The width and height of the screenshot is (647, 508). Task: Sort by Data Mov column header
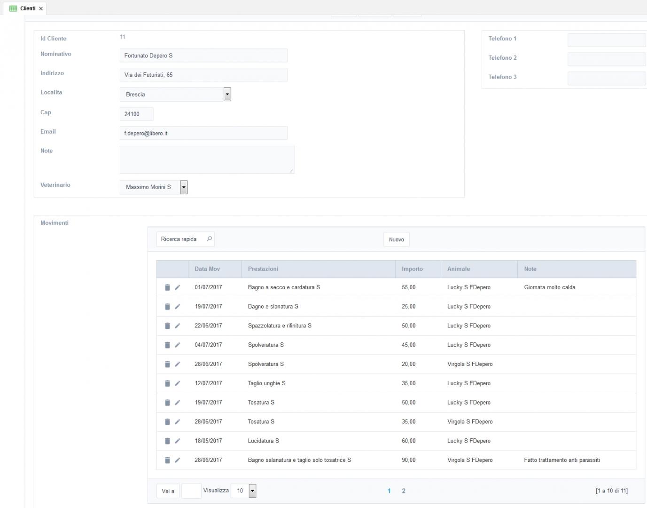(215, 269)
